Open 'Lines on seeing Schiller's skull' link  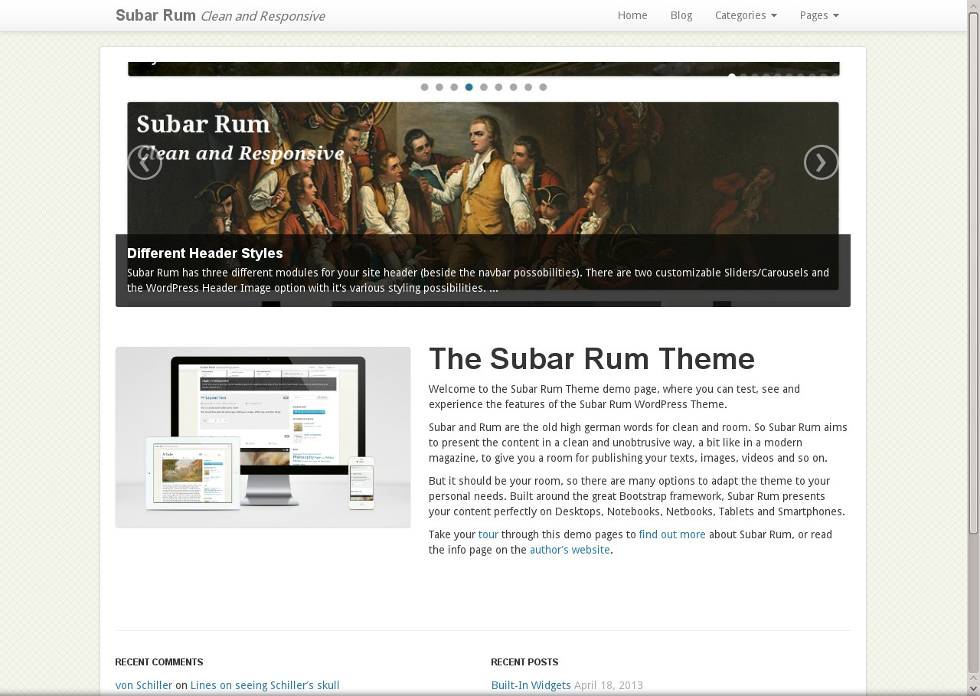(x=265, y=685)
